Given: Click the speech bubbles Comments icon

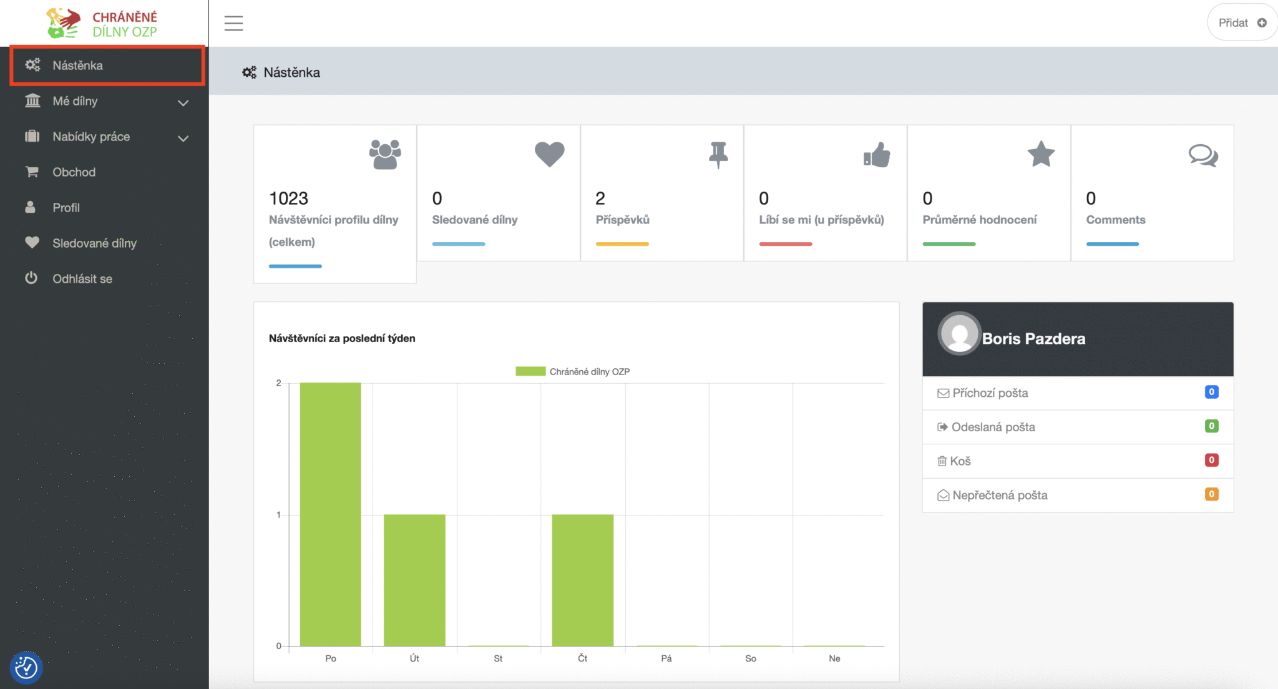Looking at the screenshot, I should click(1203, 155).
